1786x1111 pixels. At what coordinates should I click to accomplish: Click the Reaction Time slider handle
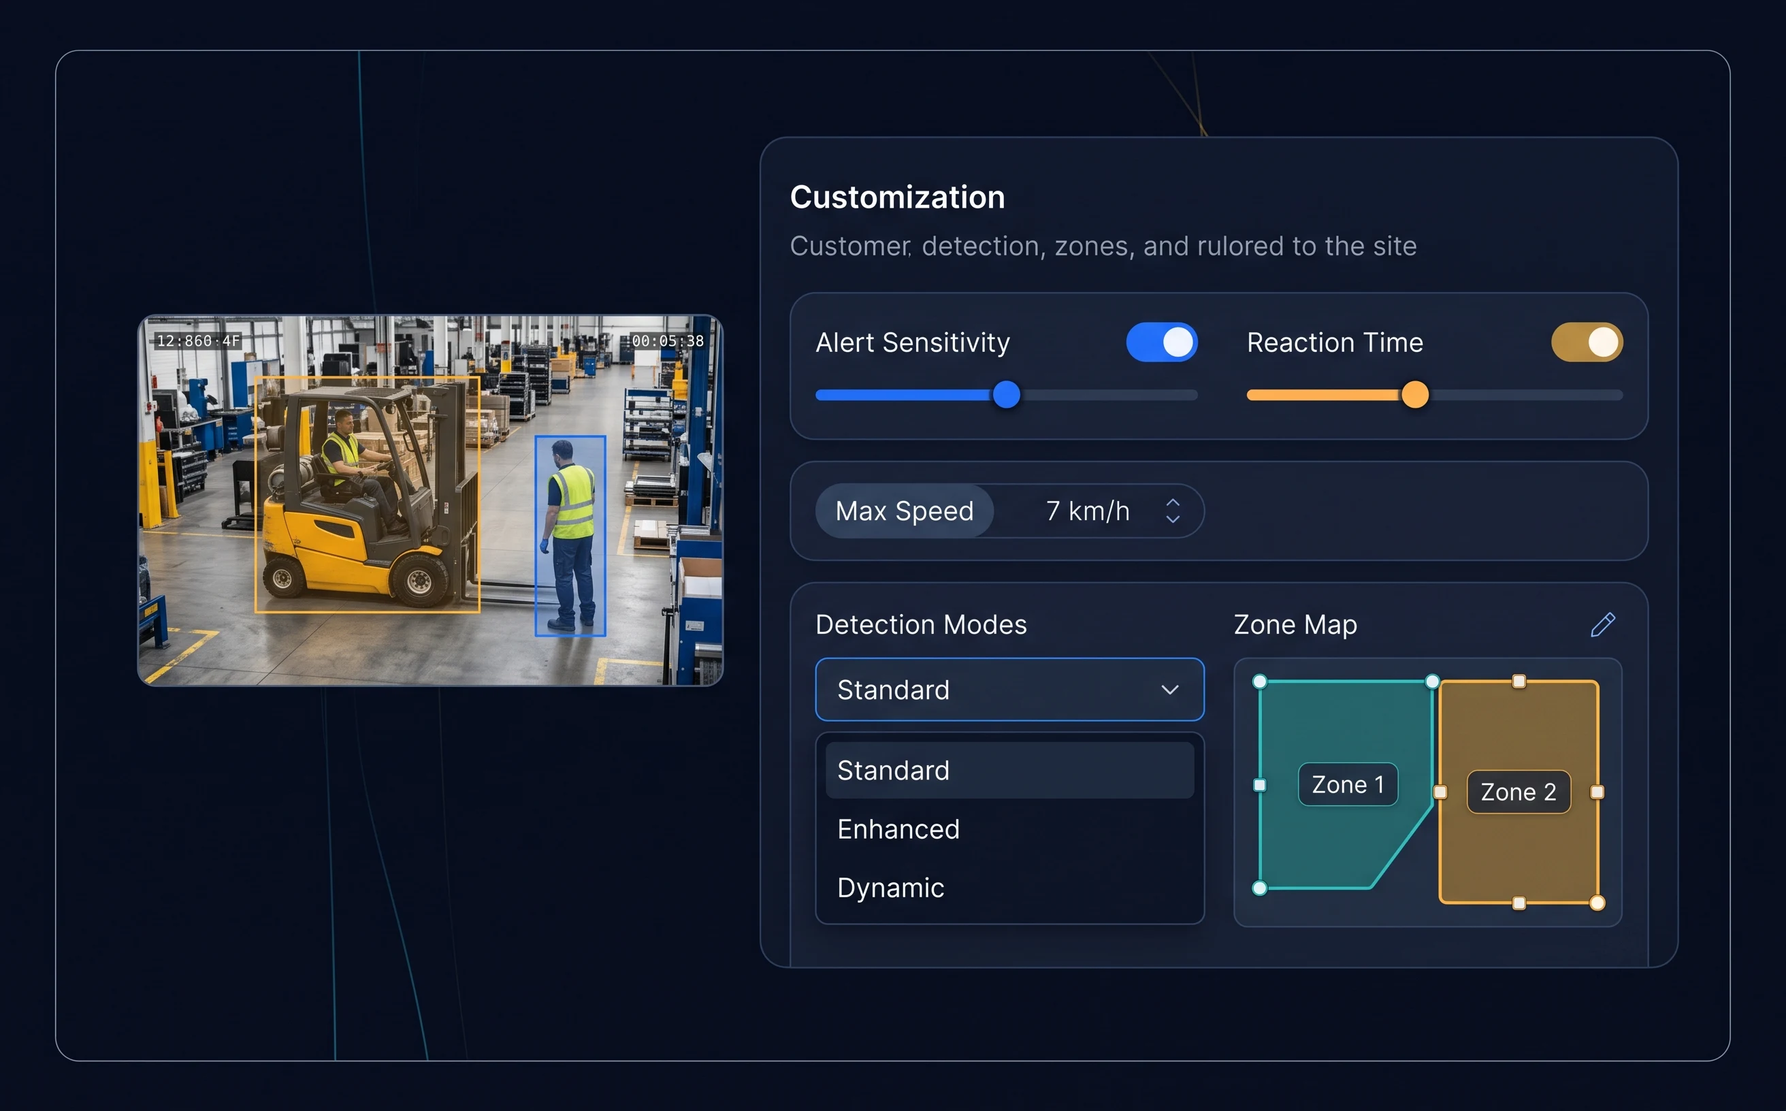point(1415,395)
